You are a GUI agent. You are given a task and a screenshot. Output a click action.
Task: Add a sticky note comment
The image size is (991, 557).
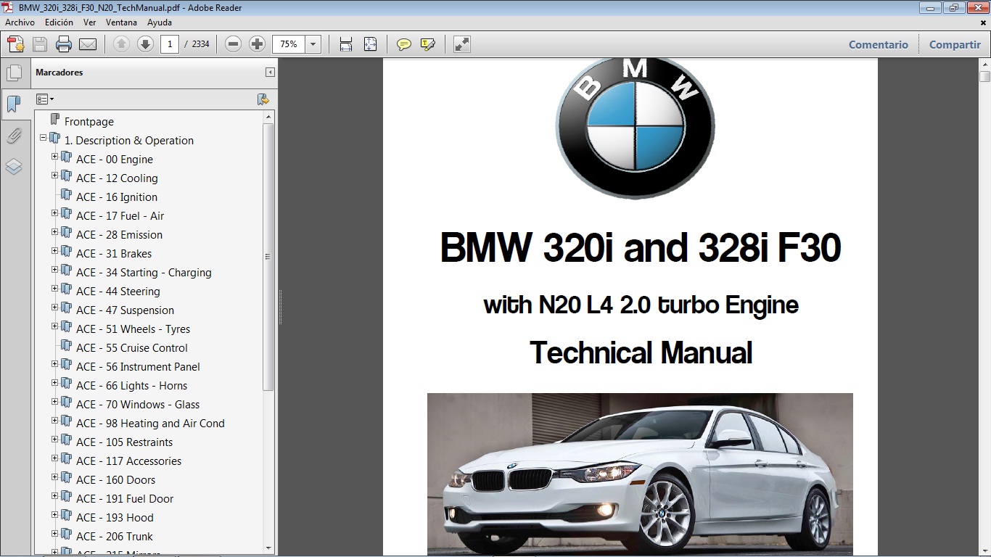coord(404,44)
